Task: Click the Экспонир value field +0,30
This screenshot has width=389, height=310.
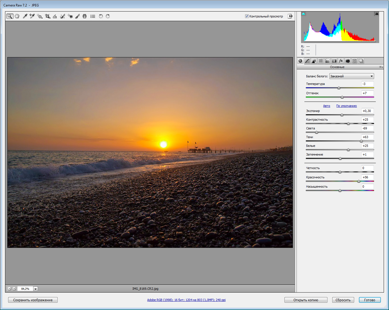Action: point(368,111)
